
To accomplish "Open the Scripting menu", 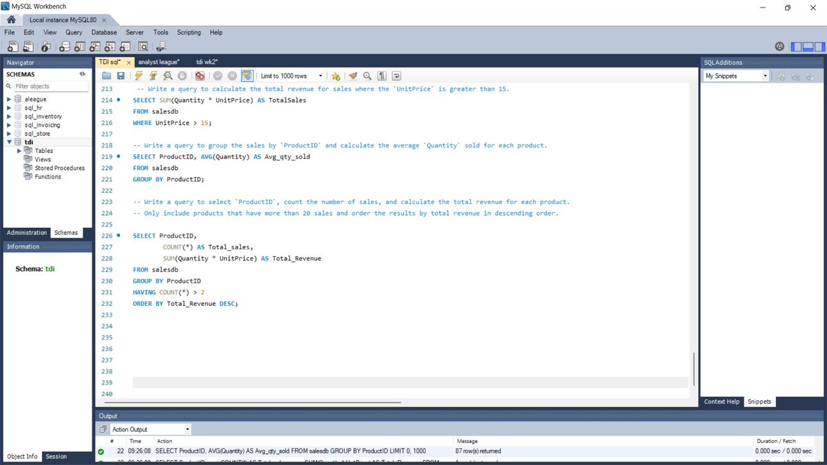I will (189, 32).
